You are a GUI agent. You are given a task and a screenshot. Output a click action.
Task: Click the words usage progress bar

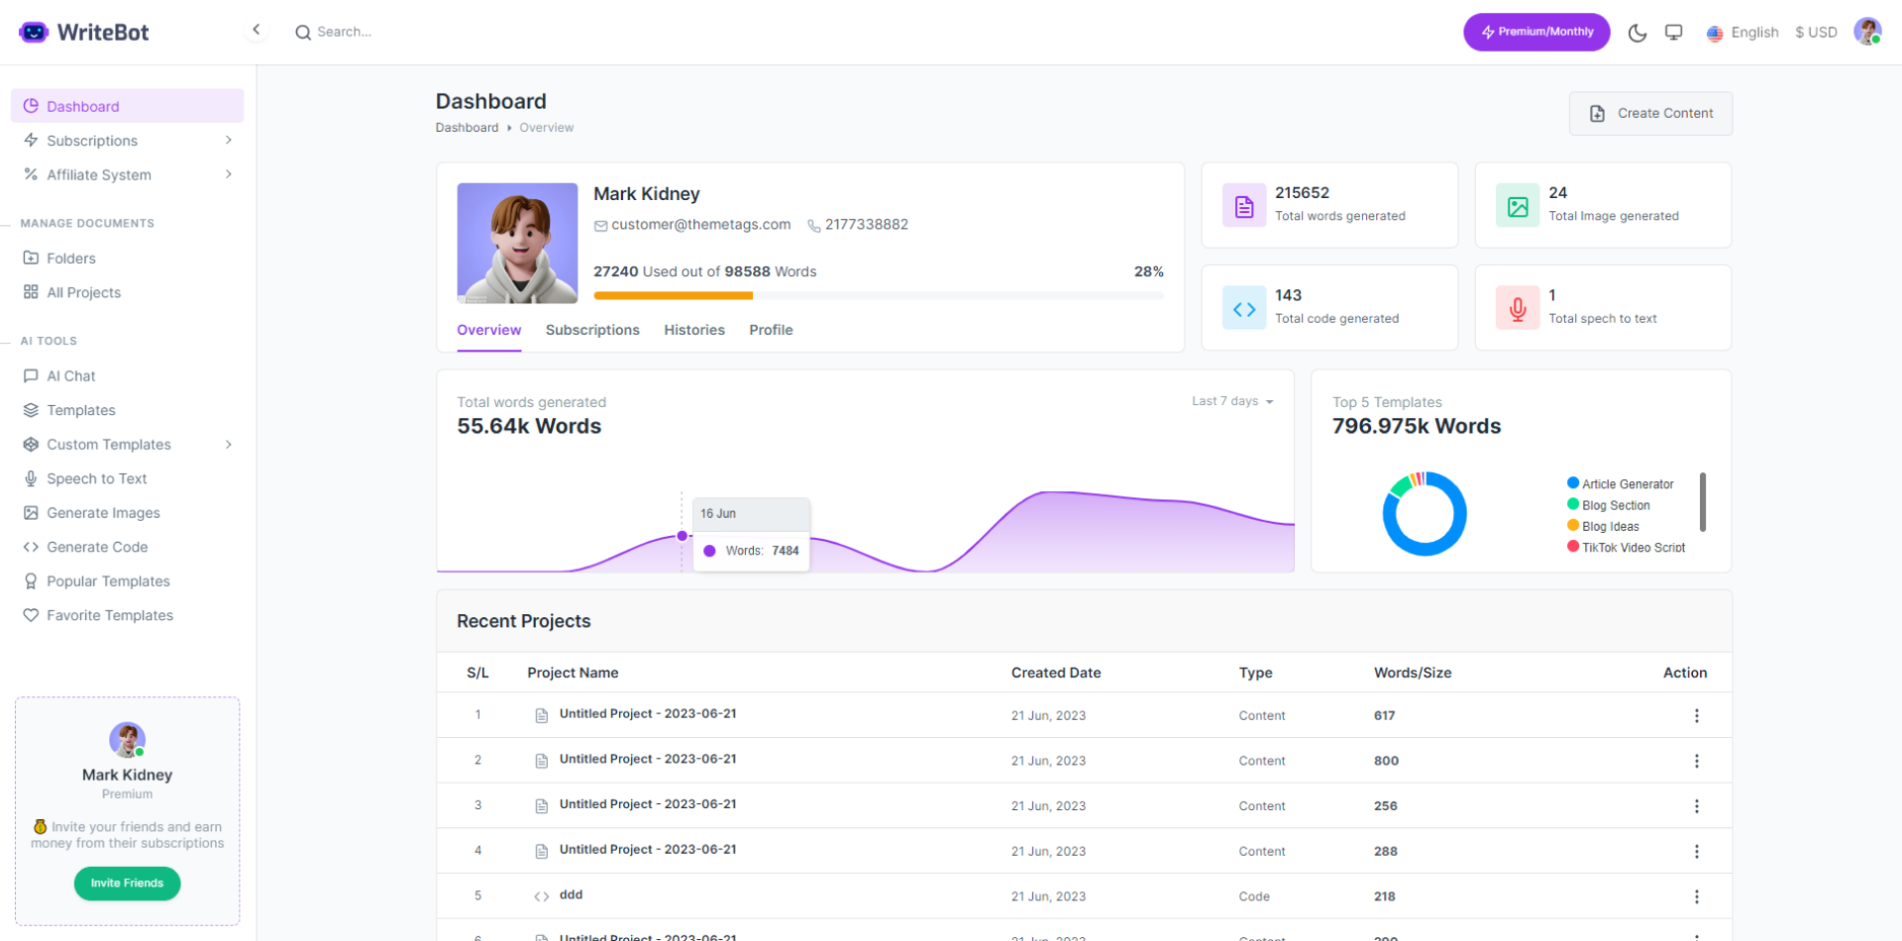tap(878, 295)
